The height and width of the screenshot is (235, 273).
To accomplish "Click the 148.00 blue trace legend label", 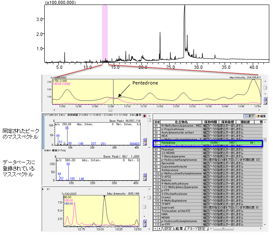I will 68,203.
